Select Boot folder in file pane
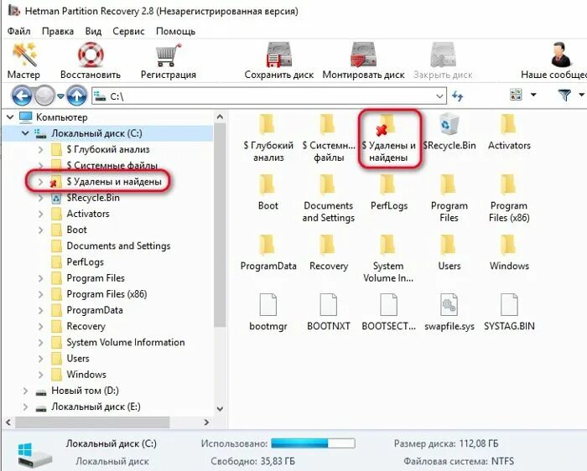The width and height of the screenshot is (587, 471). click(268, 192)
